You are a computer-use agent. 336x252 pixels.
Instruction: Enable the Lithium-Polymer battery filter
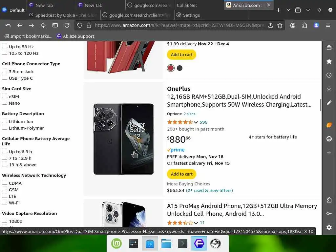(x=5, y=127)
